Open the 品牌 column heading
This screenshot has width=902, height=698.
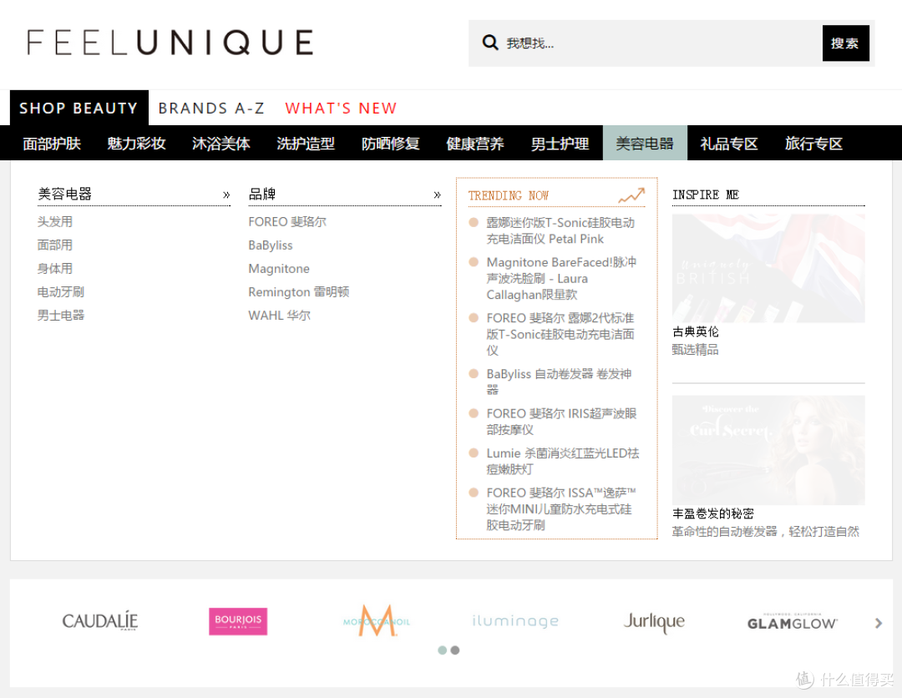(261, 194)
